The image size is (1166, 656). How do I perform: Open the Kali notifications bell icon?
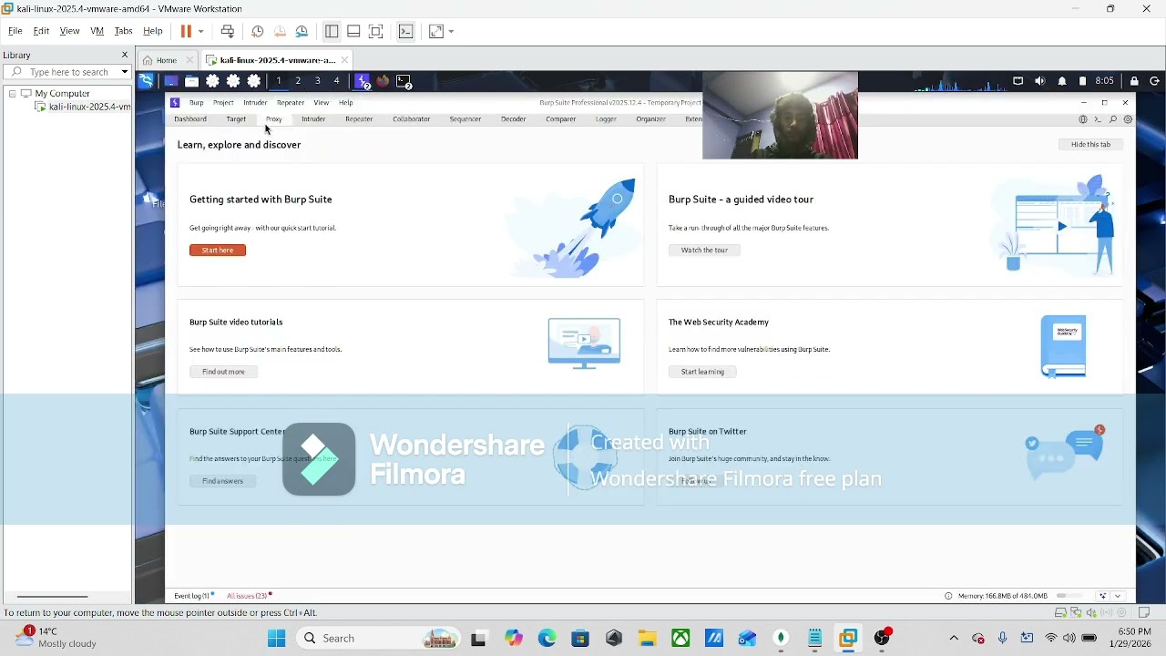(x=1062, y=81)
